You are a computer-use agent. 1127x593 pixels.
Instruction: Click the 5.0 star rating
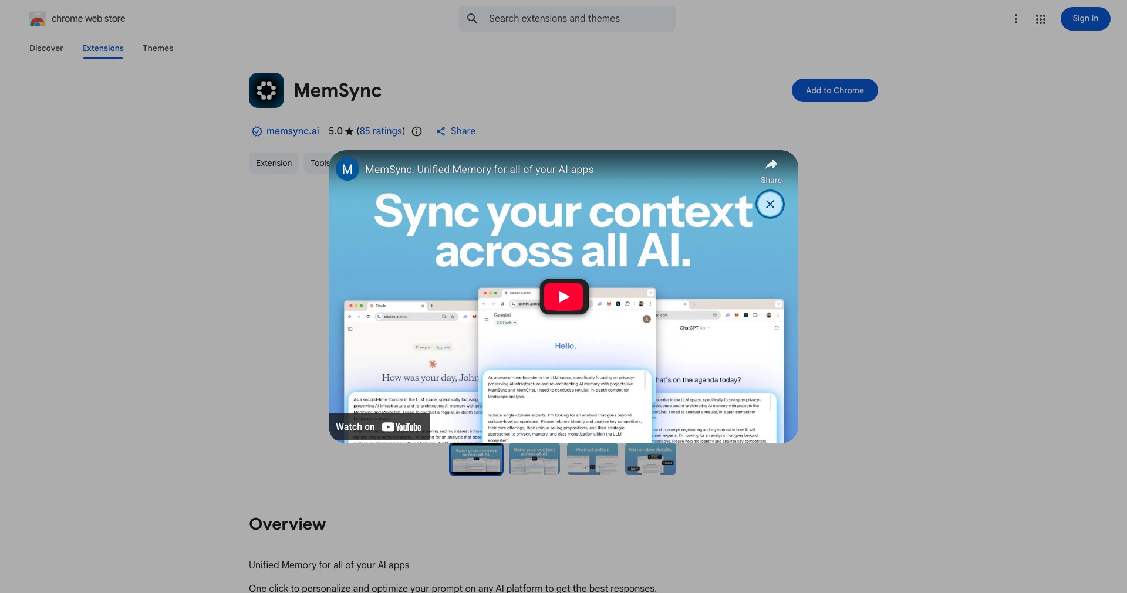(x=341, y=131)
